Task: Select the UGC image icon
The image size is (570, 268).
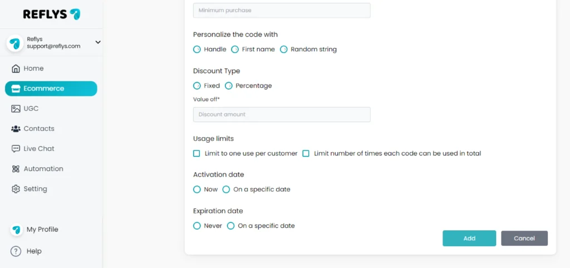Action: pos(16,109)
